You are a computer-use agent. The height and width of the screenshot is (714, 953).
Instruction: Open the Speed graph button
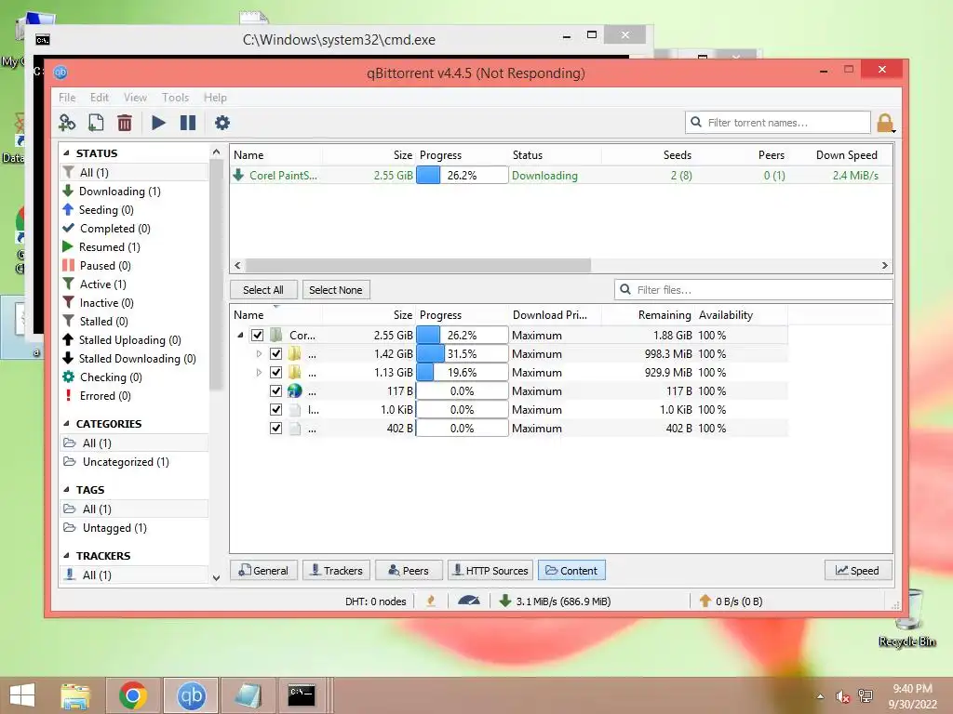(x=857, y=571)
